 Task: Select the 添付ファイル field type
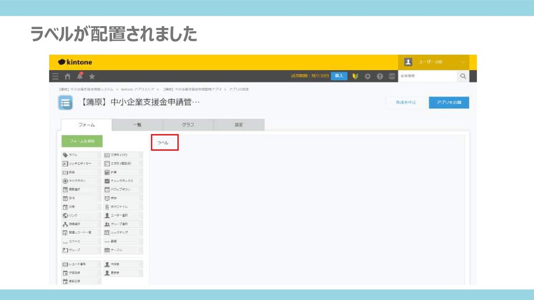click(x=123, y=207)
